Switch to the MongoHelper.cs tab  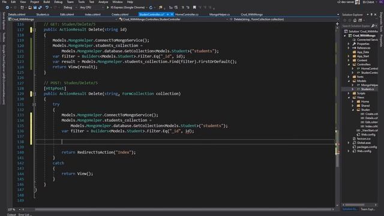click(220, 14)
